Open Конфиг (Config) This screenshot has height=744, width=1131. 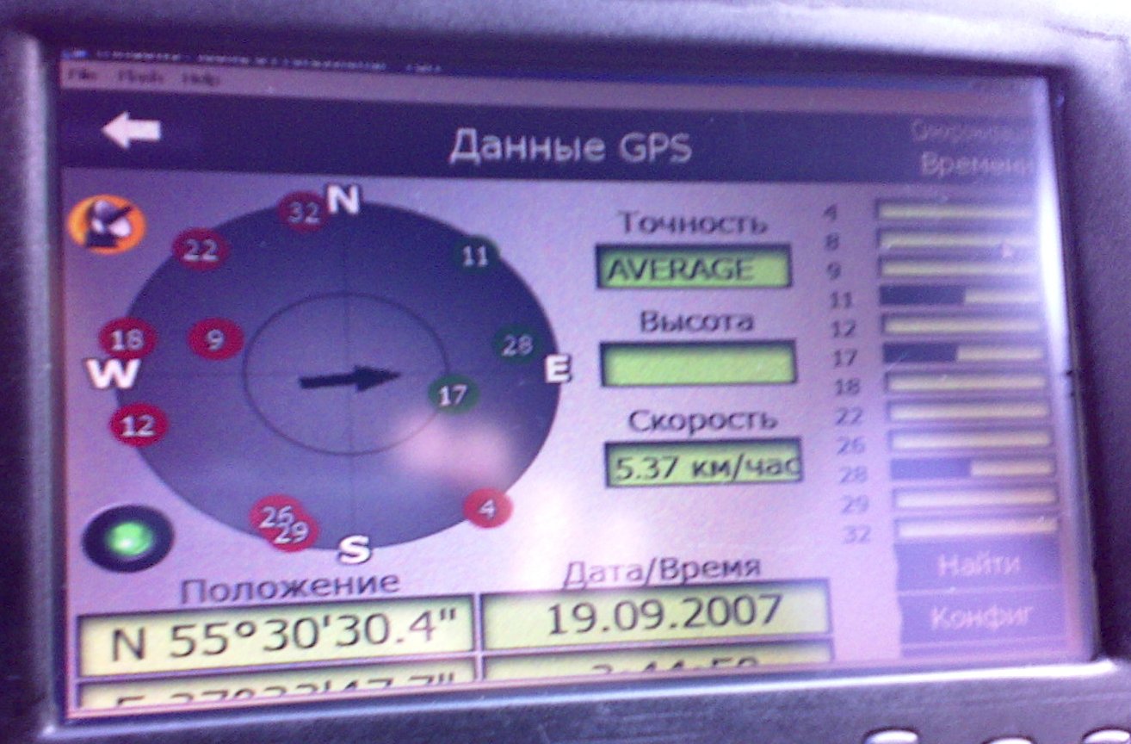tap(981, 617)
